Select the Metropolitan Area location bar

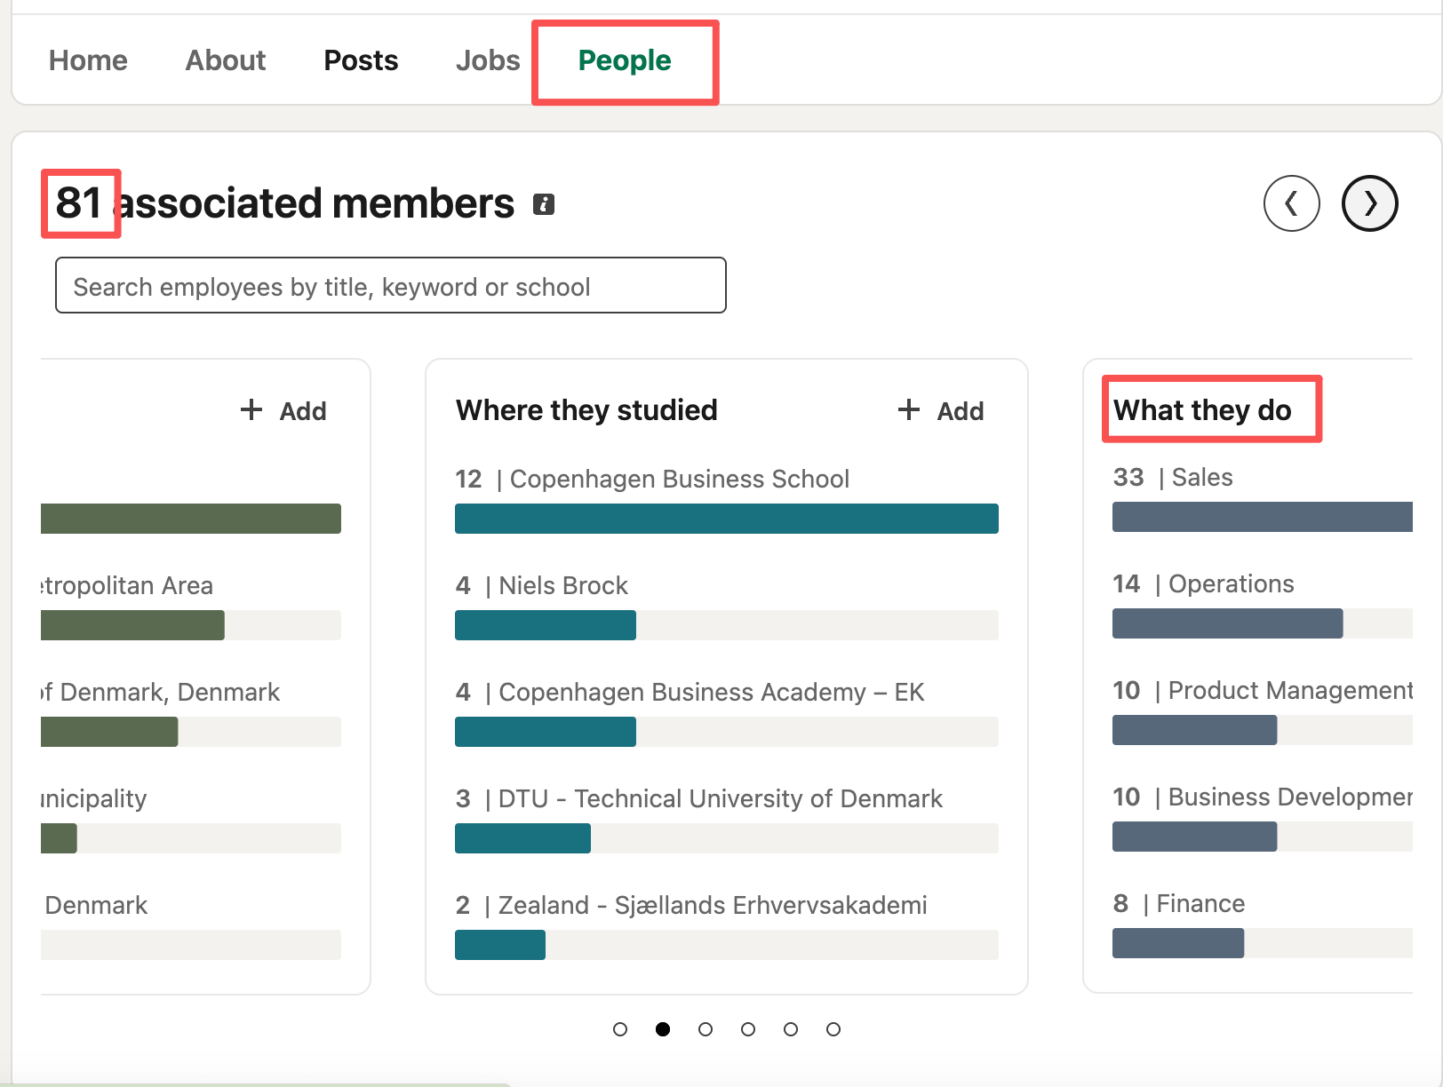tap(191, 625)
